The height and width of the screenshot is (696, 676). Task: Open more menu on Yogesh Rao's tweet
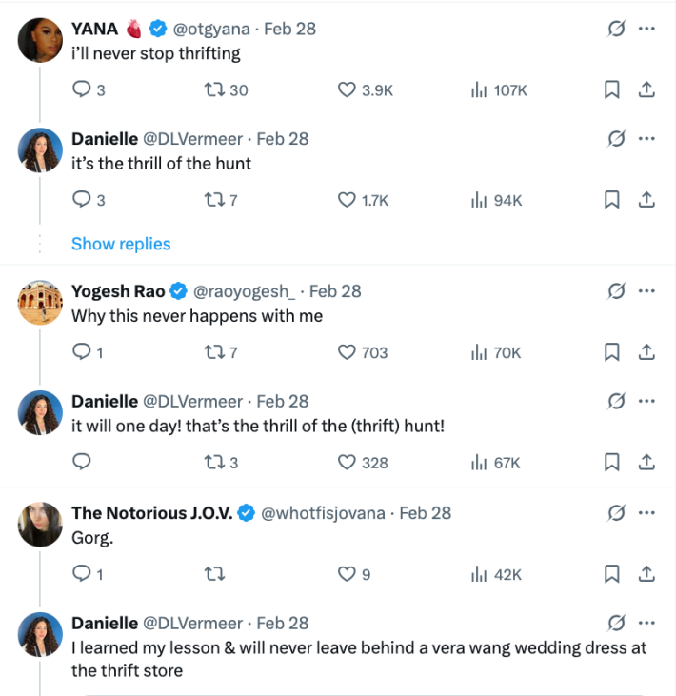pos(646,291)
